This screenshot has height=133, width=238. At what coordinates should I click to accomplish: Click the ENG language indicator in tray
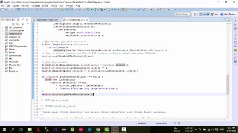point(222,129)
